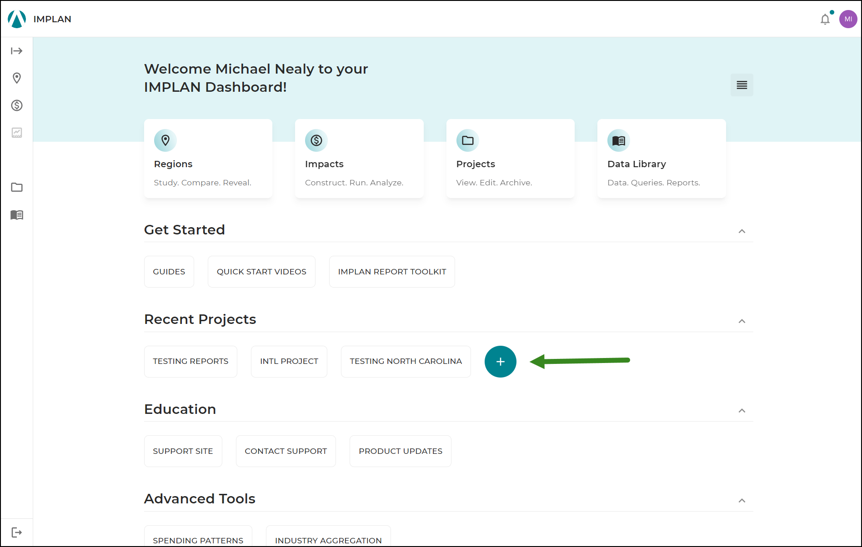Click the Data Library card book icon
Image resolution: width=862 pixels, height=547 pixels.
click(619, 140)
